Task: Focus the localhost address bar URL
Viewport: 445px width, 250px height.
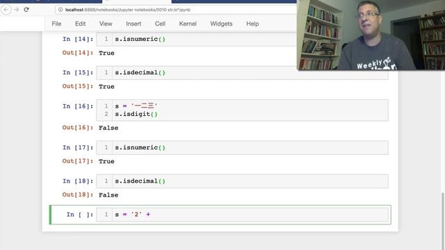Action: (x=128, y=10)
